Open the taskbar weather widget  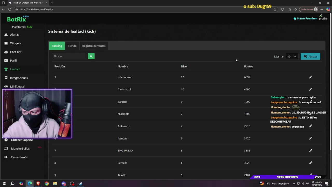274,184
